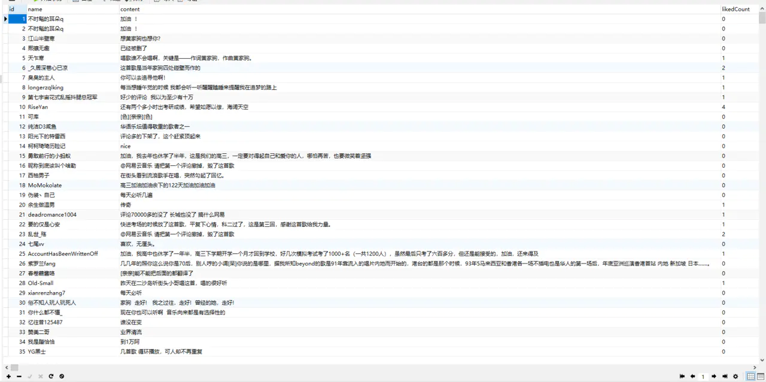The width and height of the screenshot is (766, 382).
Task: Click the add record plus icon
Action: point(8,377)
